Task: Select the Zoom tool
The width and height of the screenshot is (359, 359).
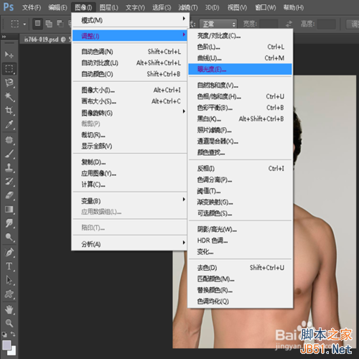Action: click(x=9, y=323)
